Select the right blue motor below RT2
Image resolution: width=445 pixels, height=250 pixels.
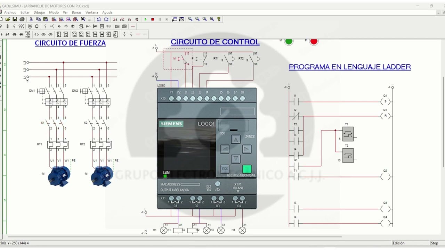[102, 176]
